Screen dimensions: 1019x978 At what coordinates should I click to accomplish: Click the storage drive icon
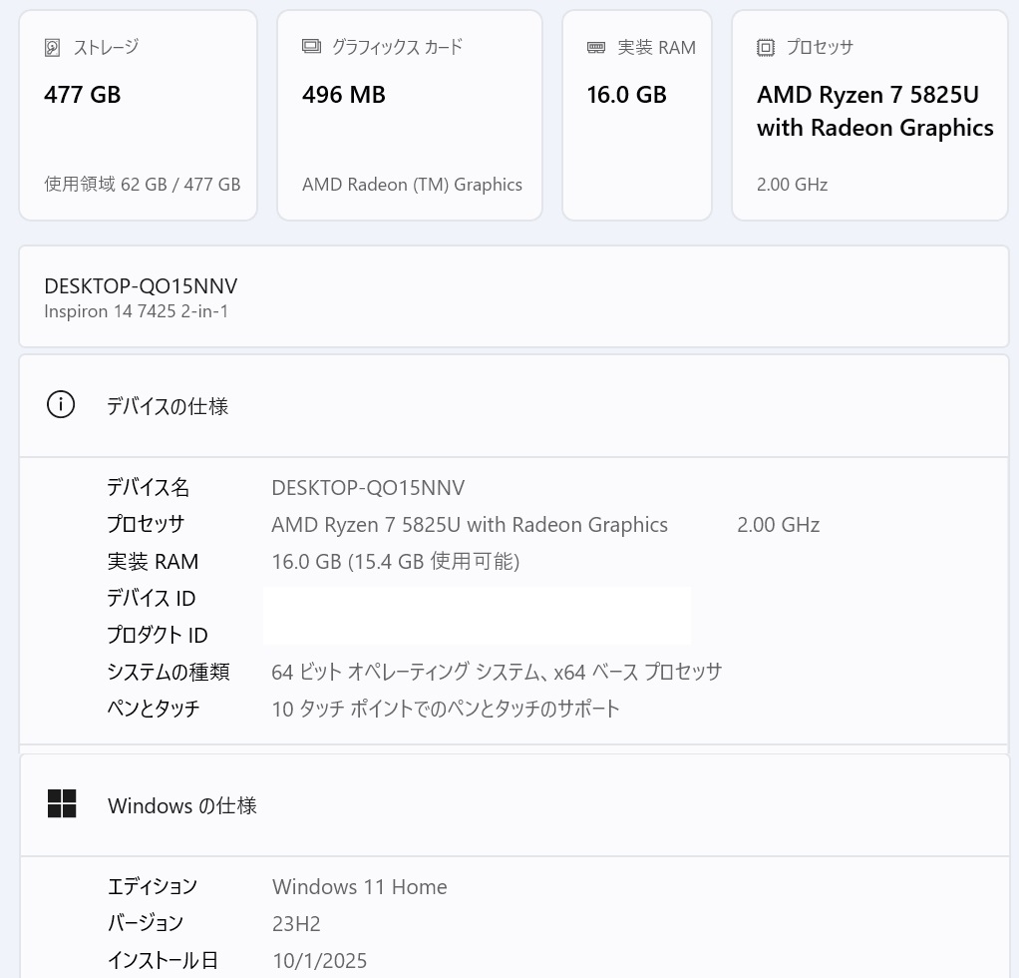(53, 47)
